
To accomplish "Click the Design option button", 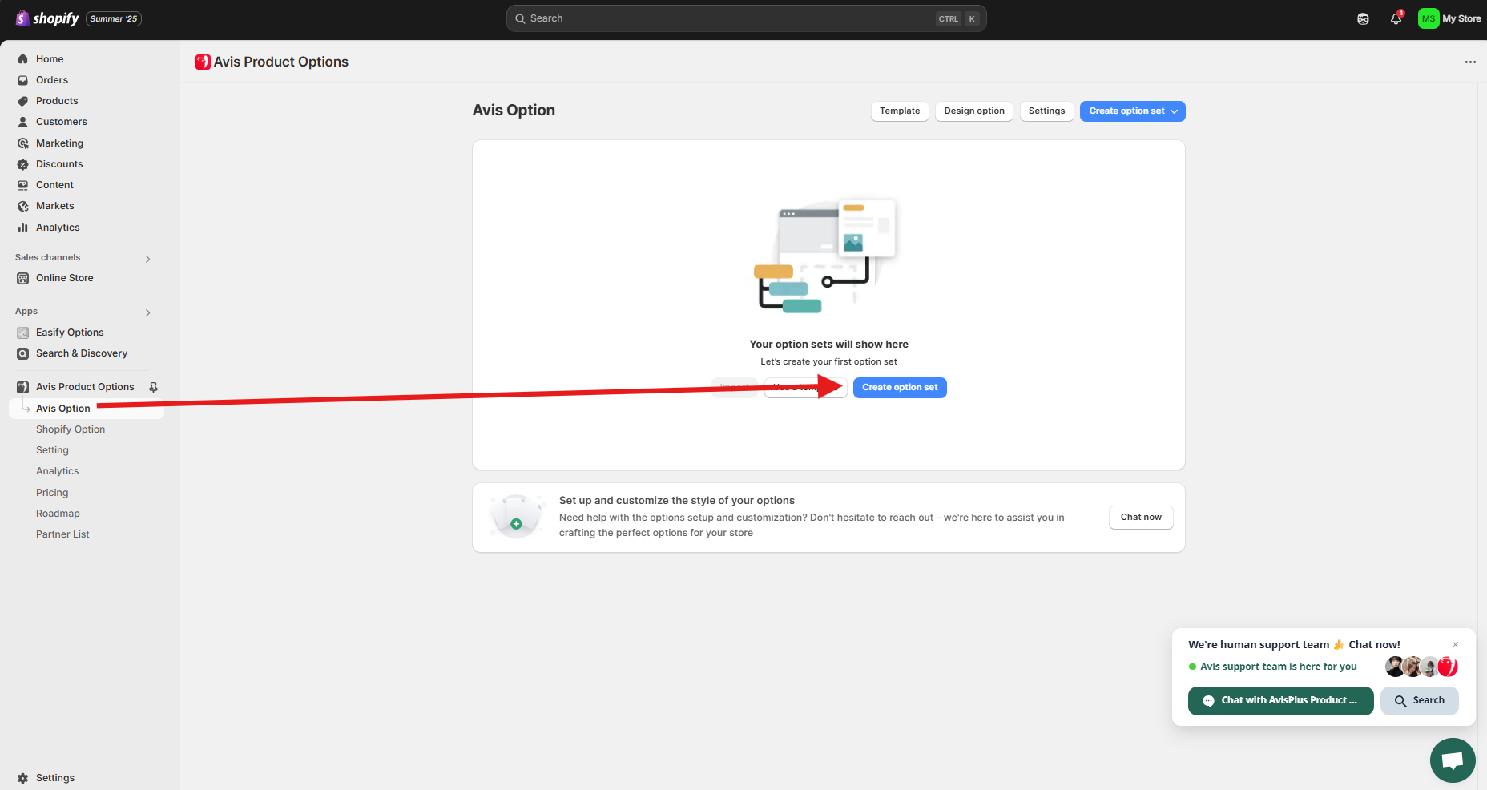I will (973, 111).
